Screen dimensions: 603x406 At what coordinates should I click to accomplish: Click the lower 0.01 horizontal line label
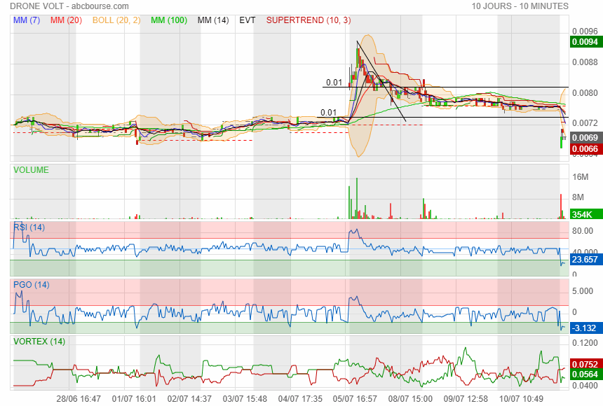click(328, 112)
